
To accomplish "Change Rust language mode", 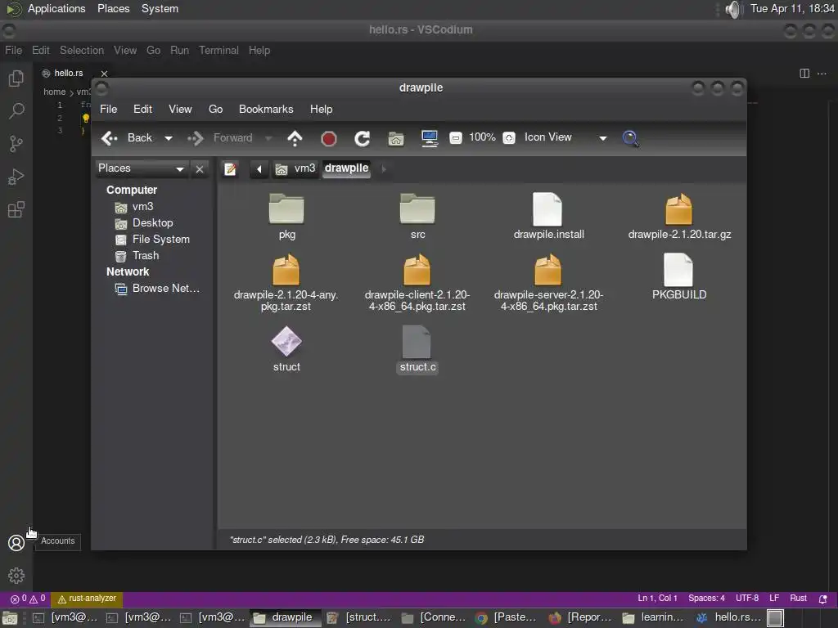I will click(798, 599).
